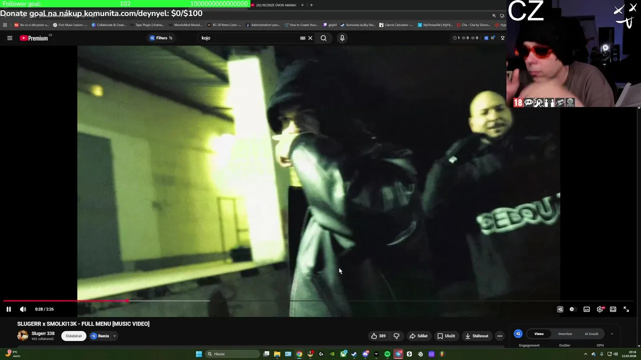Open the on-screen keyboard icon in search box

point(302,38)
